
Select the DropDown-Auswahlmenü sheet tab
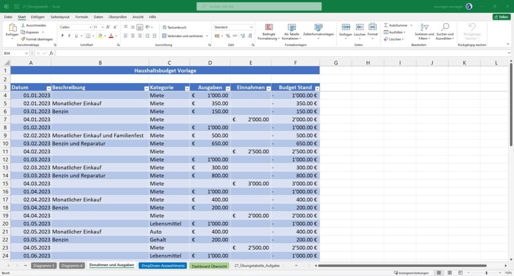(163, 265)
